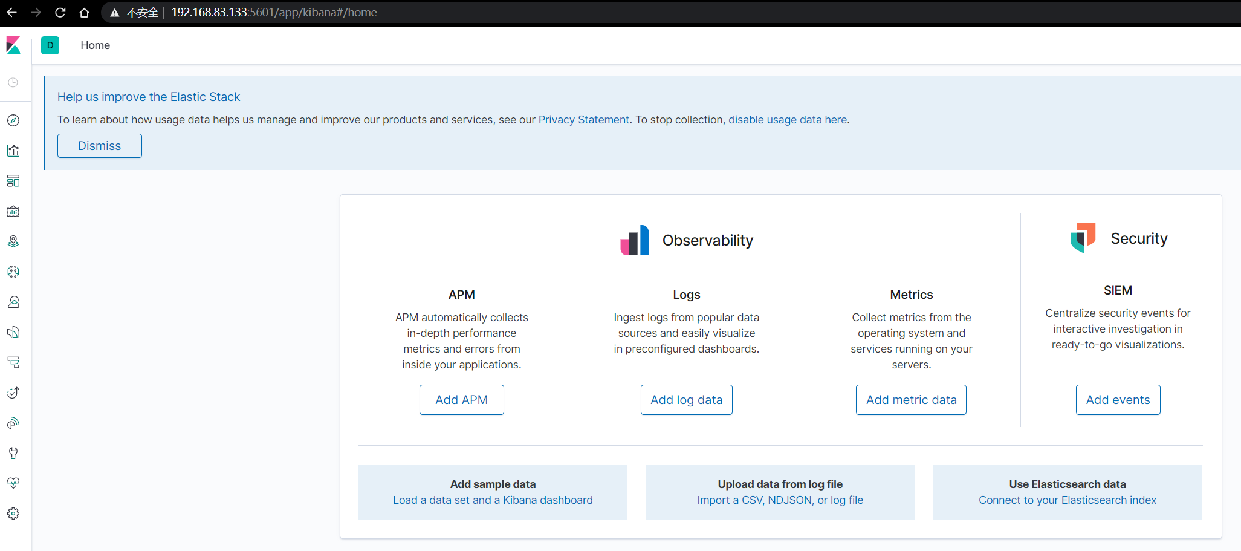This screenshot has height=551, width=1241.
Task: Open SIEM from the sidebar
Action: pos(13,423)
